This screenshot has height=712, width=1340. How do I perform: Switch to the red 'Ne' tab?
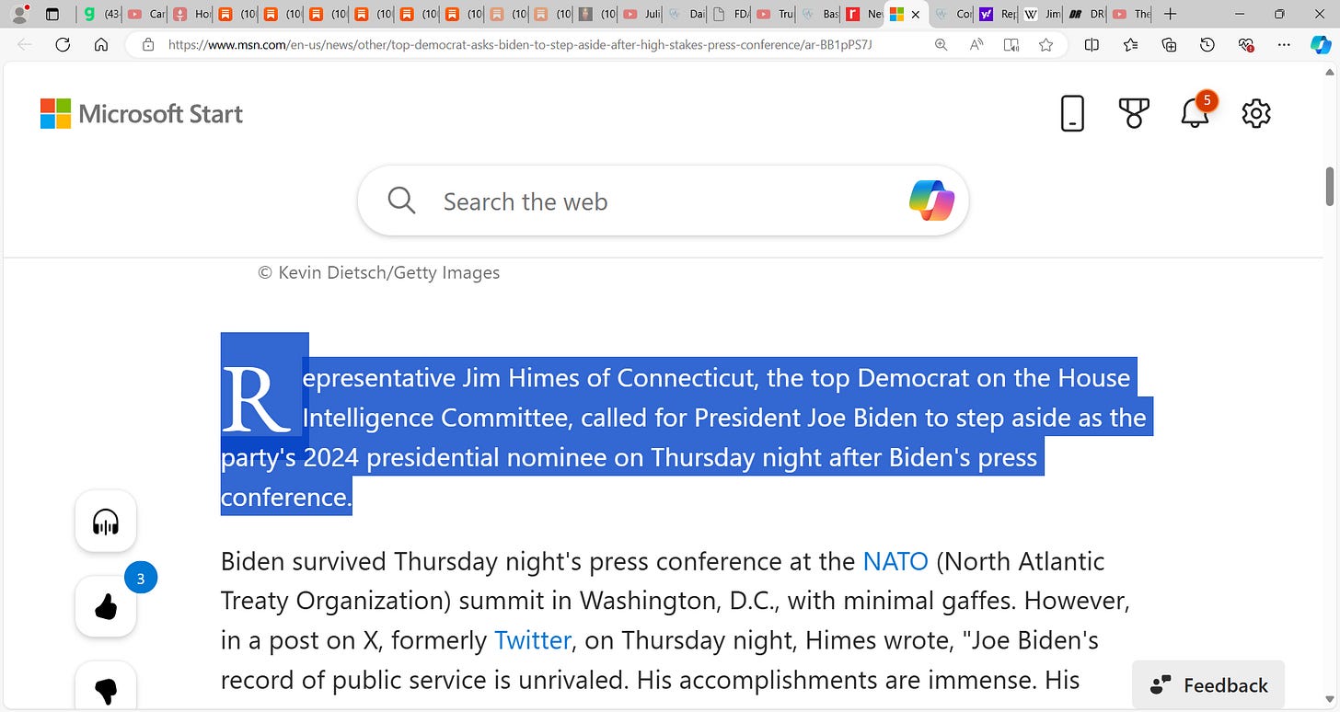(x=864, y=14)
